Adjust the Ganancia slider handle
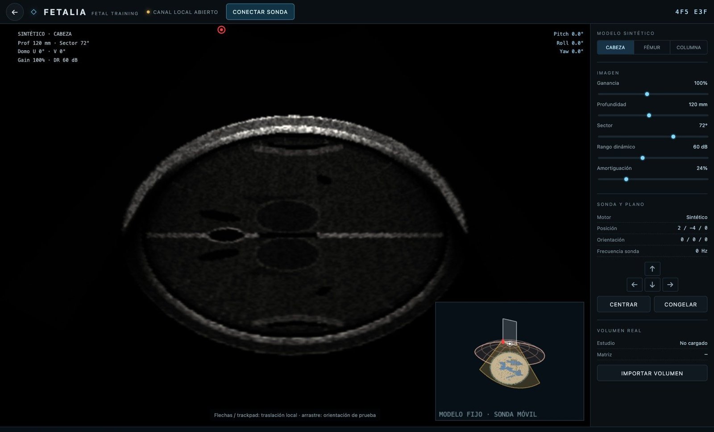 (x=647, y=94)
